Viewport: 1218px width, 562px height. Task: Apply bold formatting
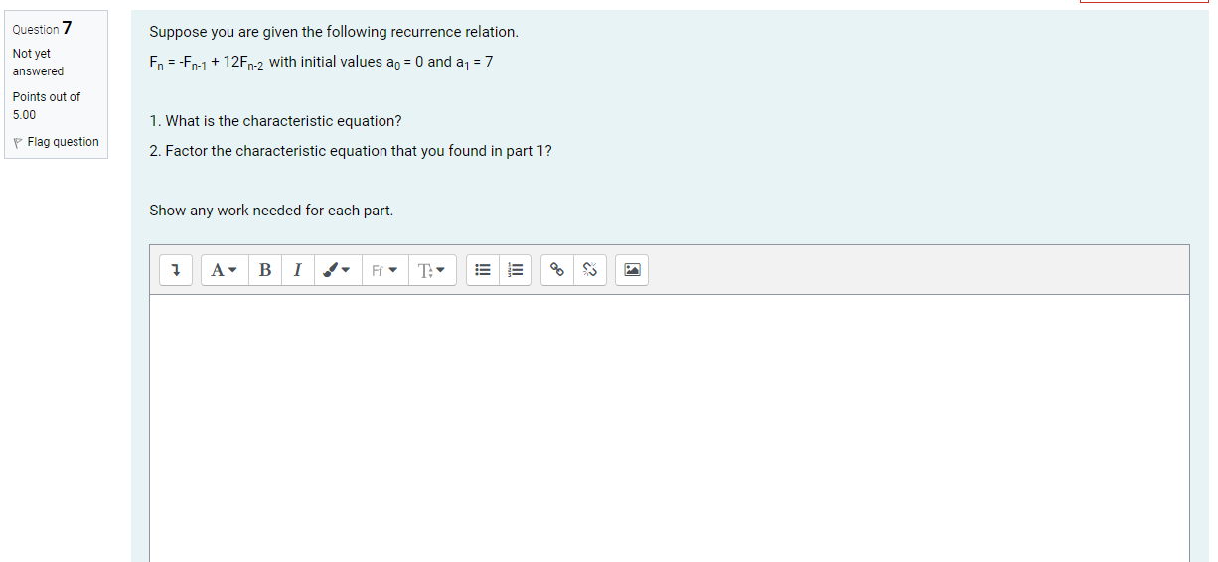(x=264, y=270)
